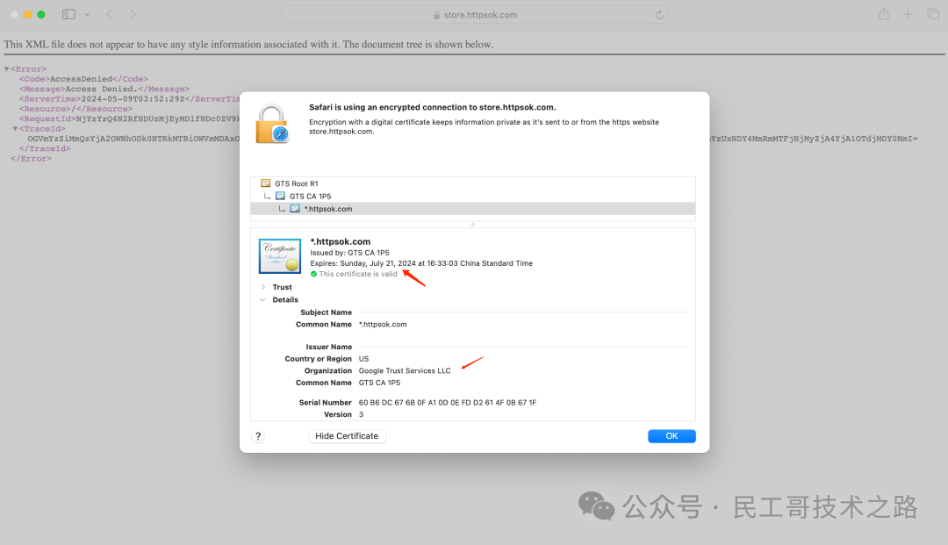The width and height of the screenshot is (948, 545).
Task: Go back with the toolbar back arrow
Action: [110, 15]
